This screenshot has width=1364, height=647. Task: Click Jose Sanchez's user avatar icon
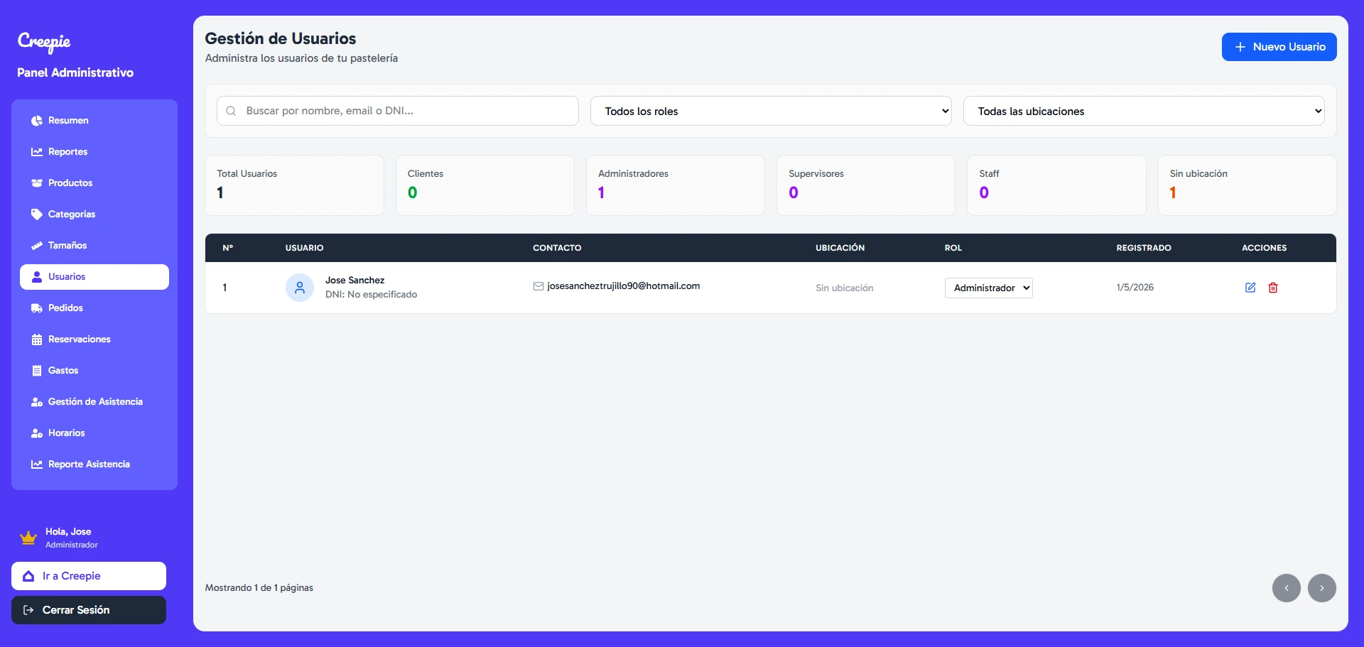tap(300, 288)
